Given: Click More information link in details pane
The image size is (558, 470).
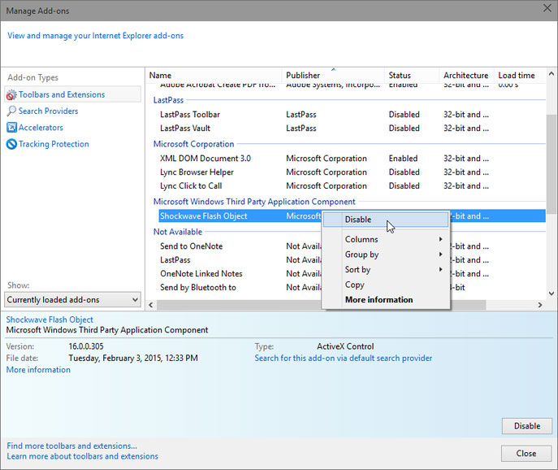Looking at the screenshot, I should pyautogui.click(x=38, y=370).
